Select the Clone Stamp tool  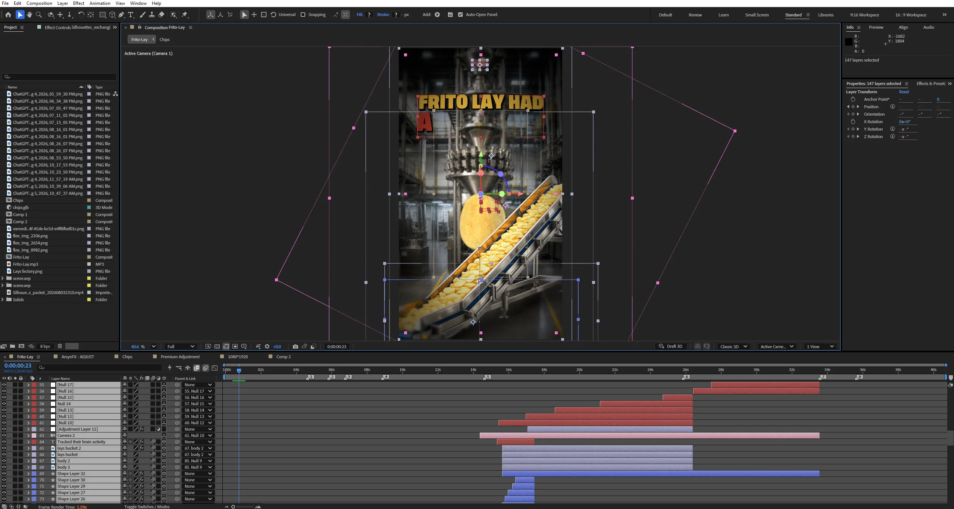pyautogui.click(x=152, y=15)
